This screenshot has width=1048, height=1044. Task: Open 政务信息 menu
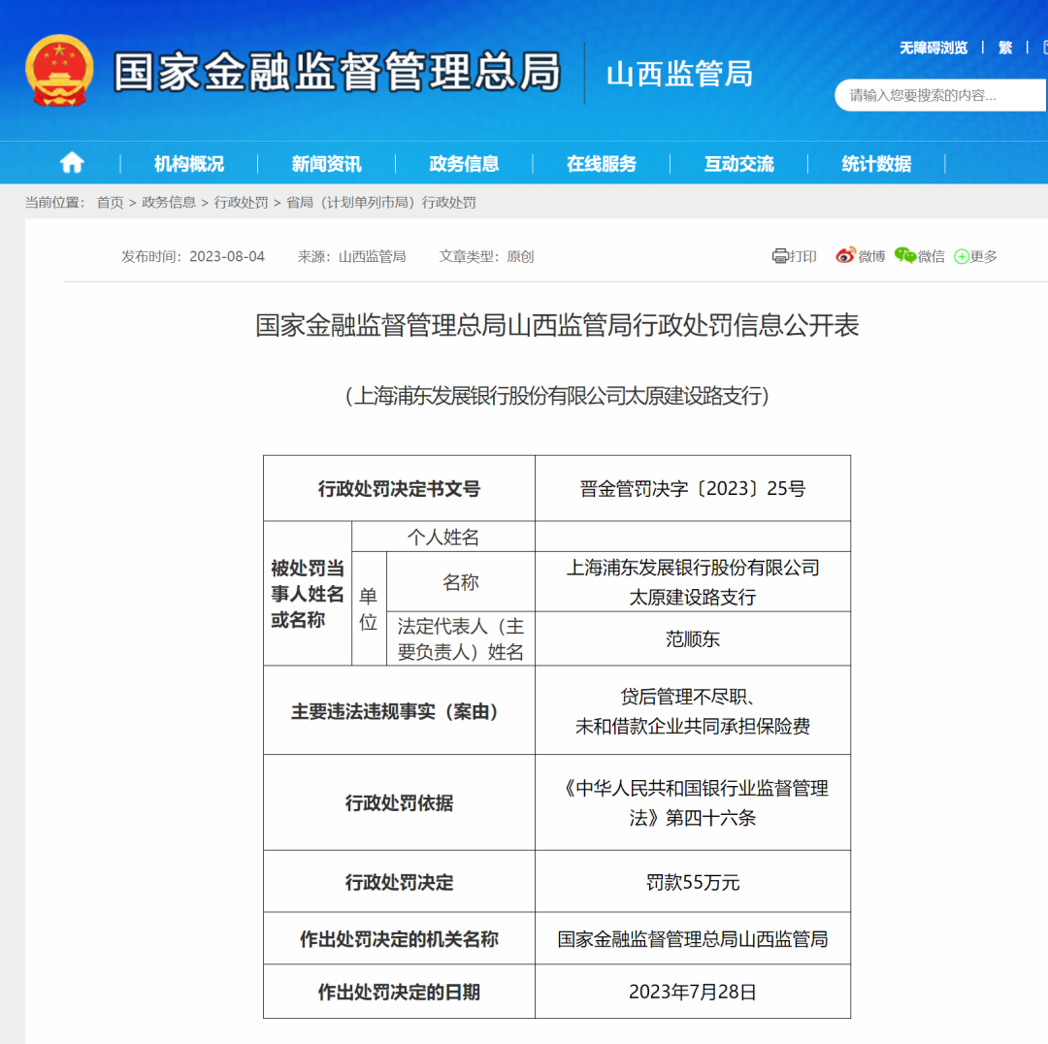coord(464,164)
